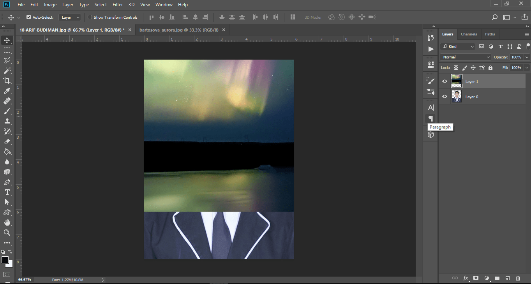
Task: Create a new layer button
Action: (507, 278)
